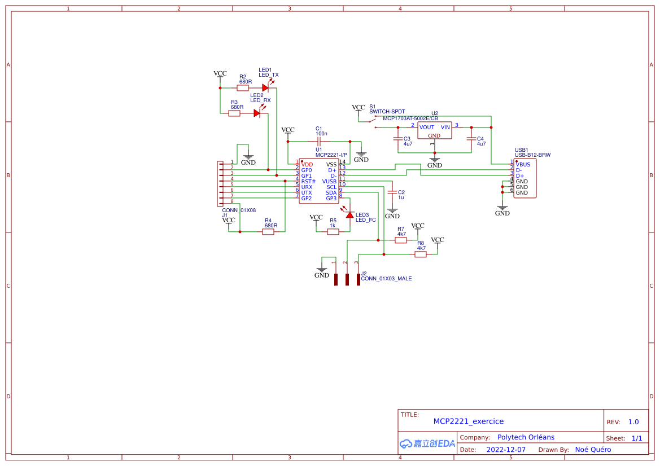Click the VCC symbol left of R5
Image resolution: width=660 pixels, height=466 pixels.
316,219
